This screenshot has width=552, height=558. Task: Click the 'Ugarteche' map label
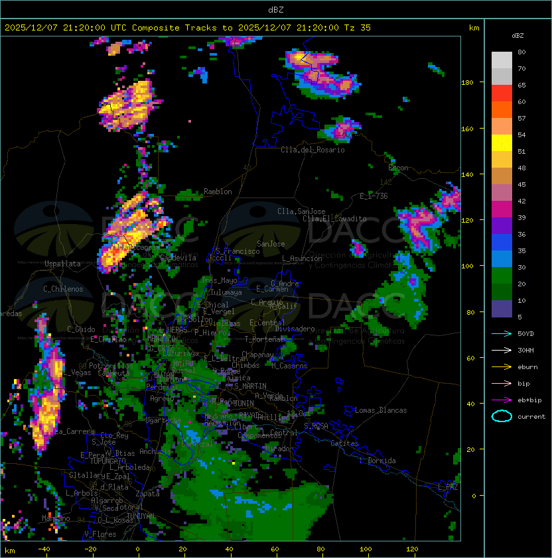coord(164,420)
